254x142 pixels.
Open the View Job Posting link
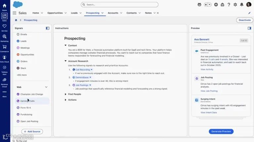coord(209,91)
